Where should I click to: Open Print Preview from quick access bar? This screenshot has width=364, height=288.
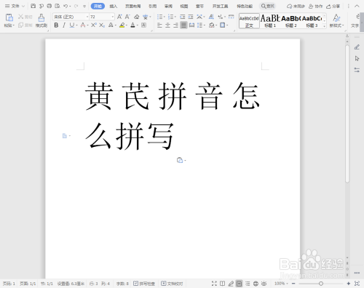(58, 6)
